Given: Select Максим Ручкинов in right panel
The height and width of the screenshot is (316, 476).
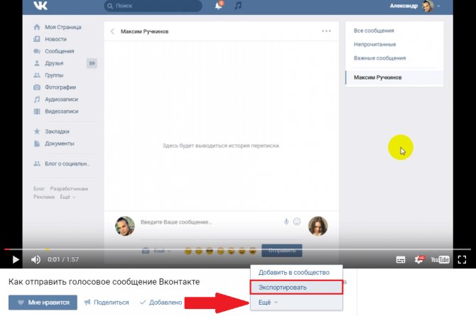Looking at the screenshot, I should pos(394,77).
